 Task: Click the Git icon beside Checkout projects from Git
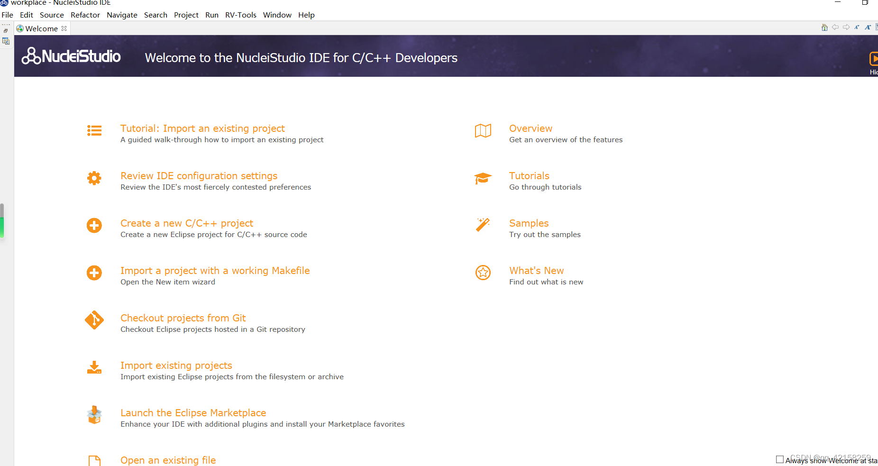[x=94, y=320]
